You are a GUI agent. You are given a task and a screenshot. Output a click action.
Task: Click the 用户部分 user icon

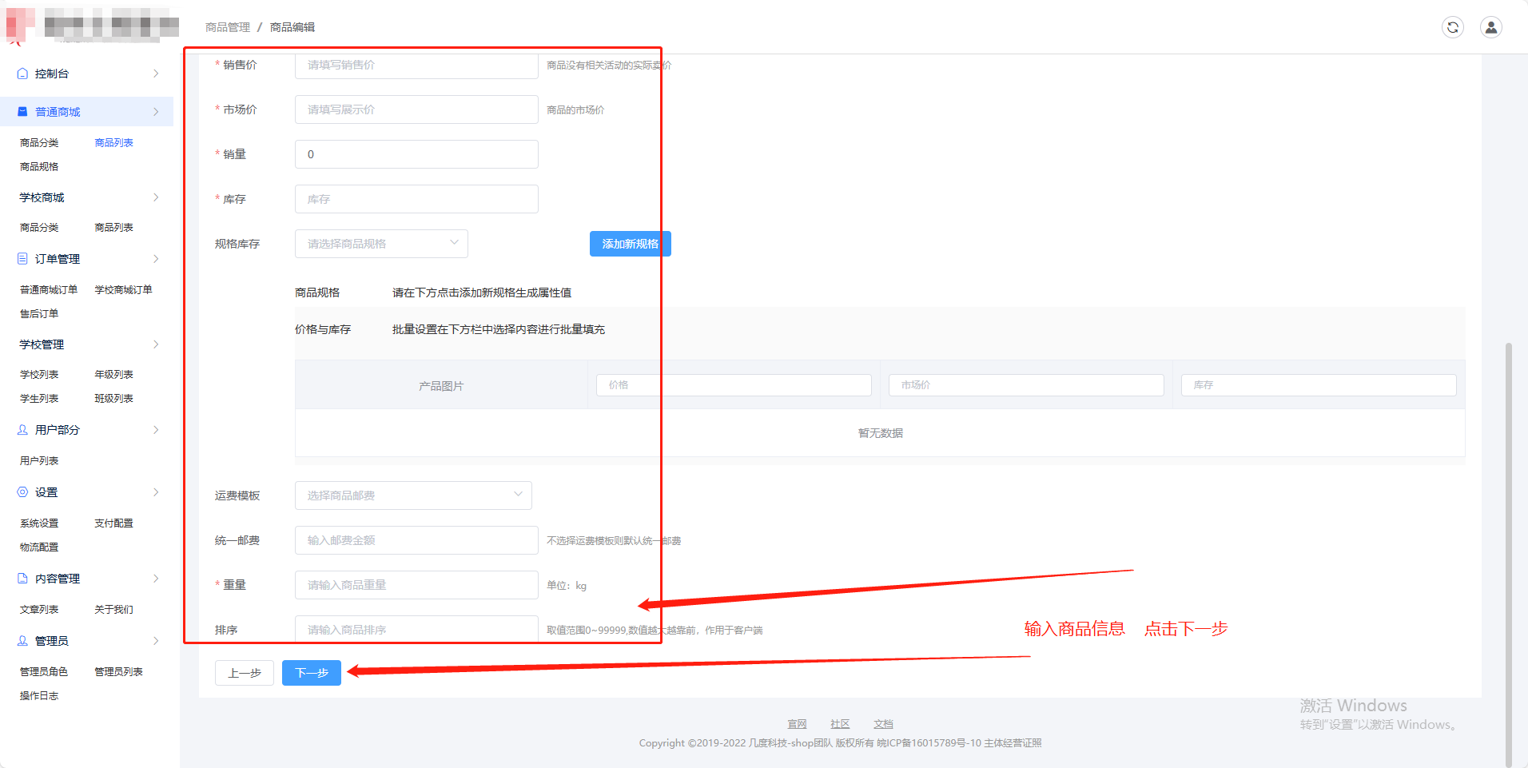pyautogui.click(x=22, y=430)
